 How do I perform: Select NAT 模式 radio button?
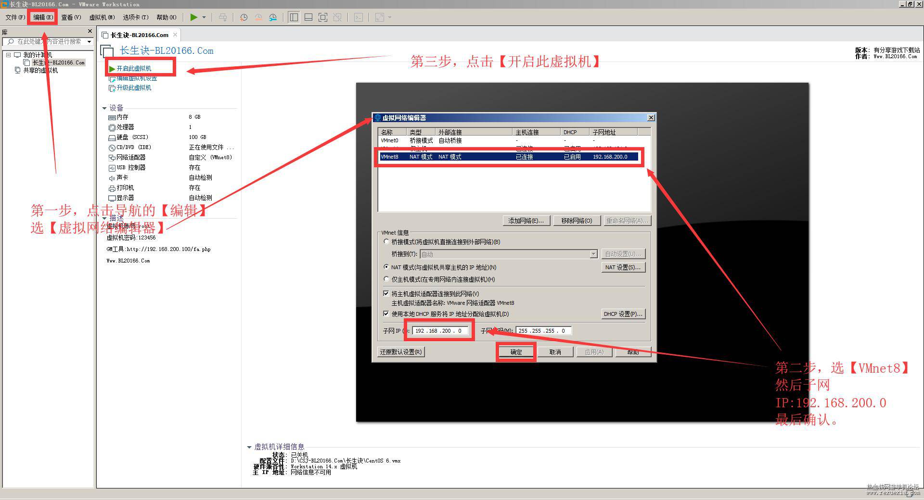[386, 267]
